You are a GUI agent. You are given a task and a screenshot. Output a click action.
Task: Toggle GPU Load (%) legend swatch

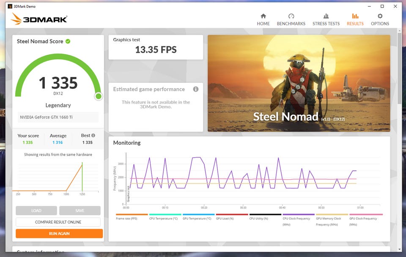point(232,215)
